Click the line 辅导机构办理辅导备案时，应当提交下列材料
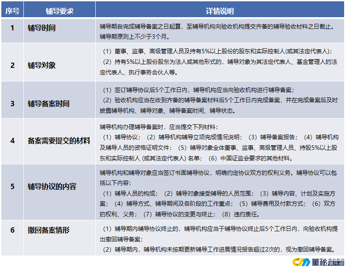The image size is (345, 267). tap(159, 127)
